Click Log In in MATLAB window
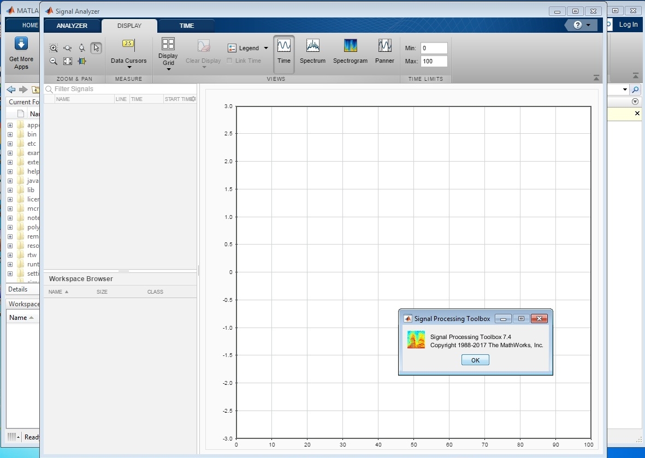This screenshot has height=458, width=645. click(x=628, y=24)
